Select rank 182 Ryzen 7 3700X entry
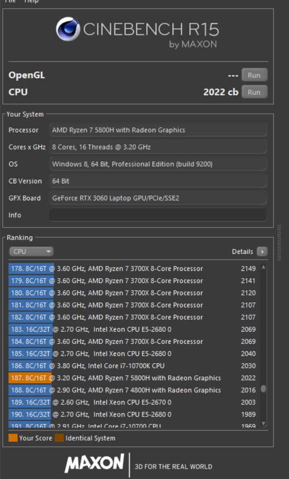The image size is (289, 479). (132, 317)
